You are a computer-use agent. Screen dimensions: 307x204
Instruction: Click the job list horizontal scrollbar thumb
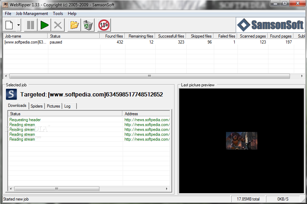[150, 76]
